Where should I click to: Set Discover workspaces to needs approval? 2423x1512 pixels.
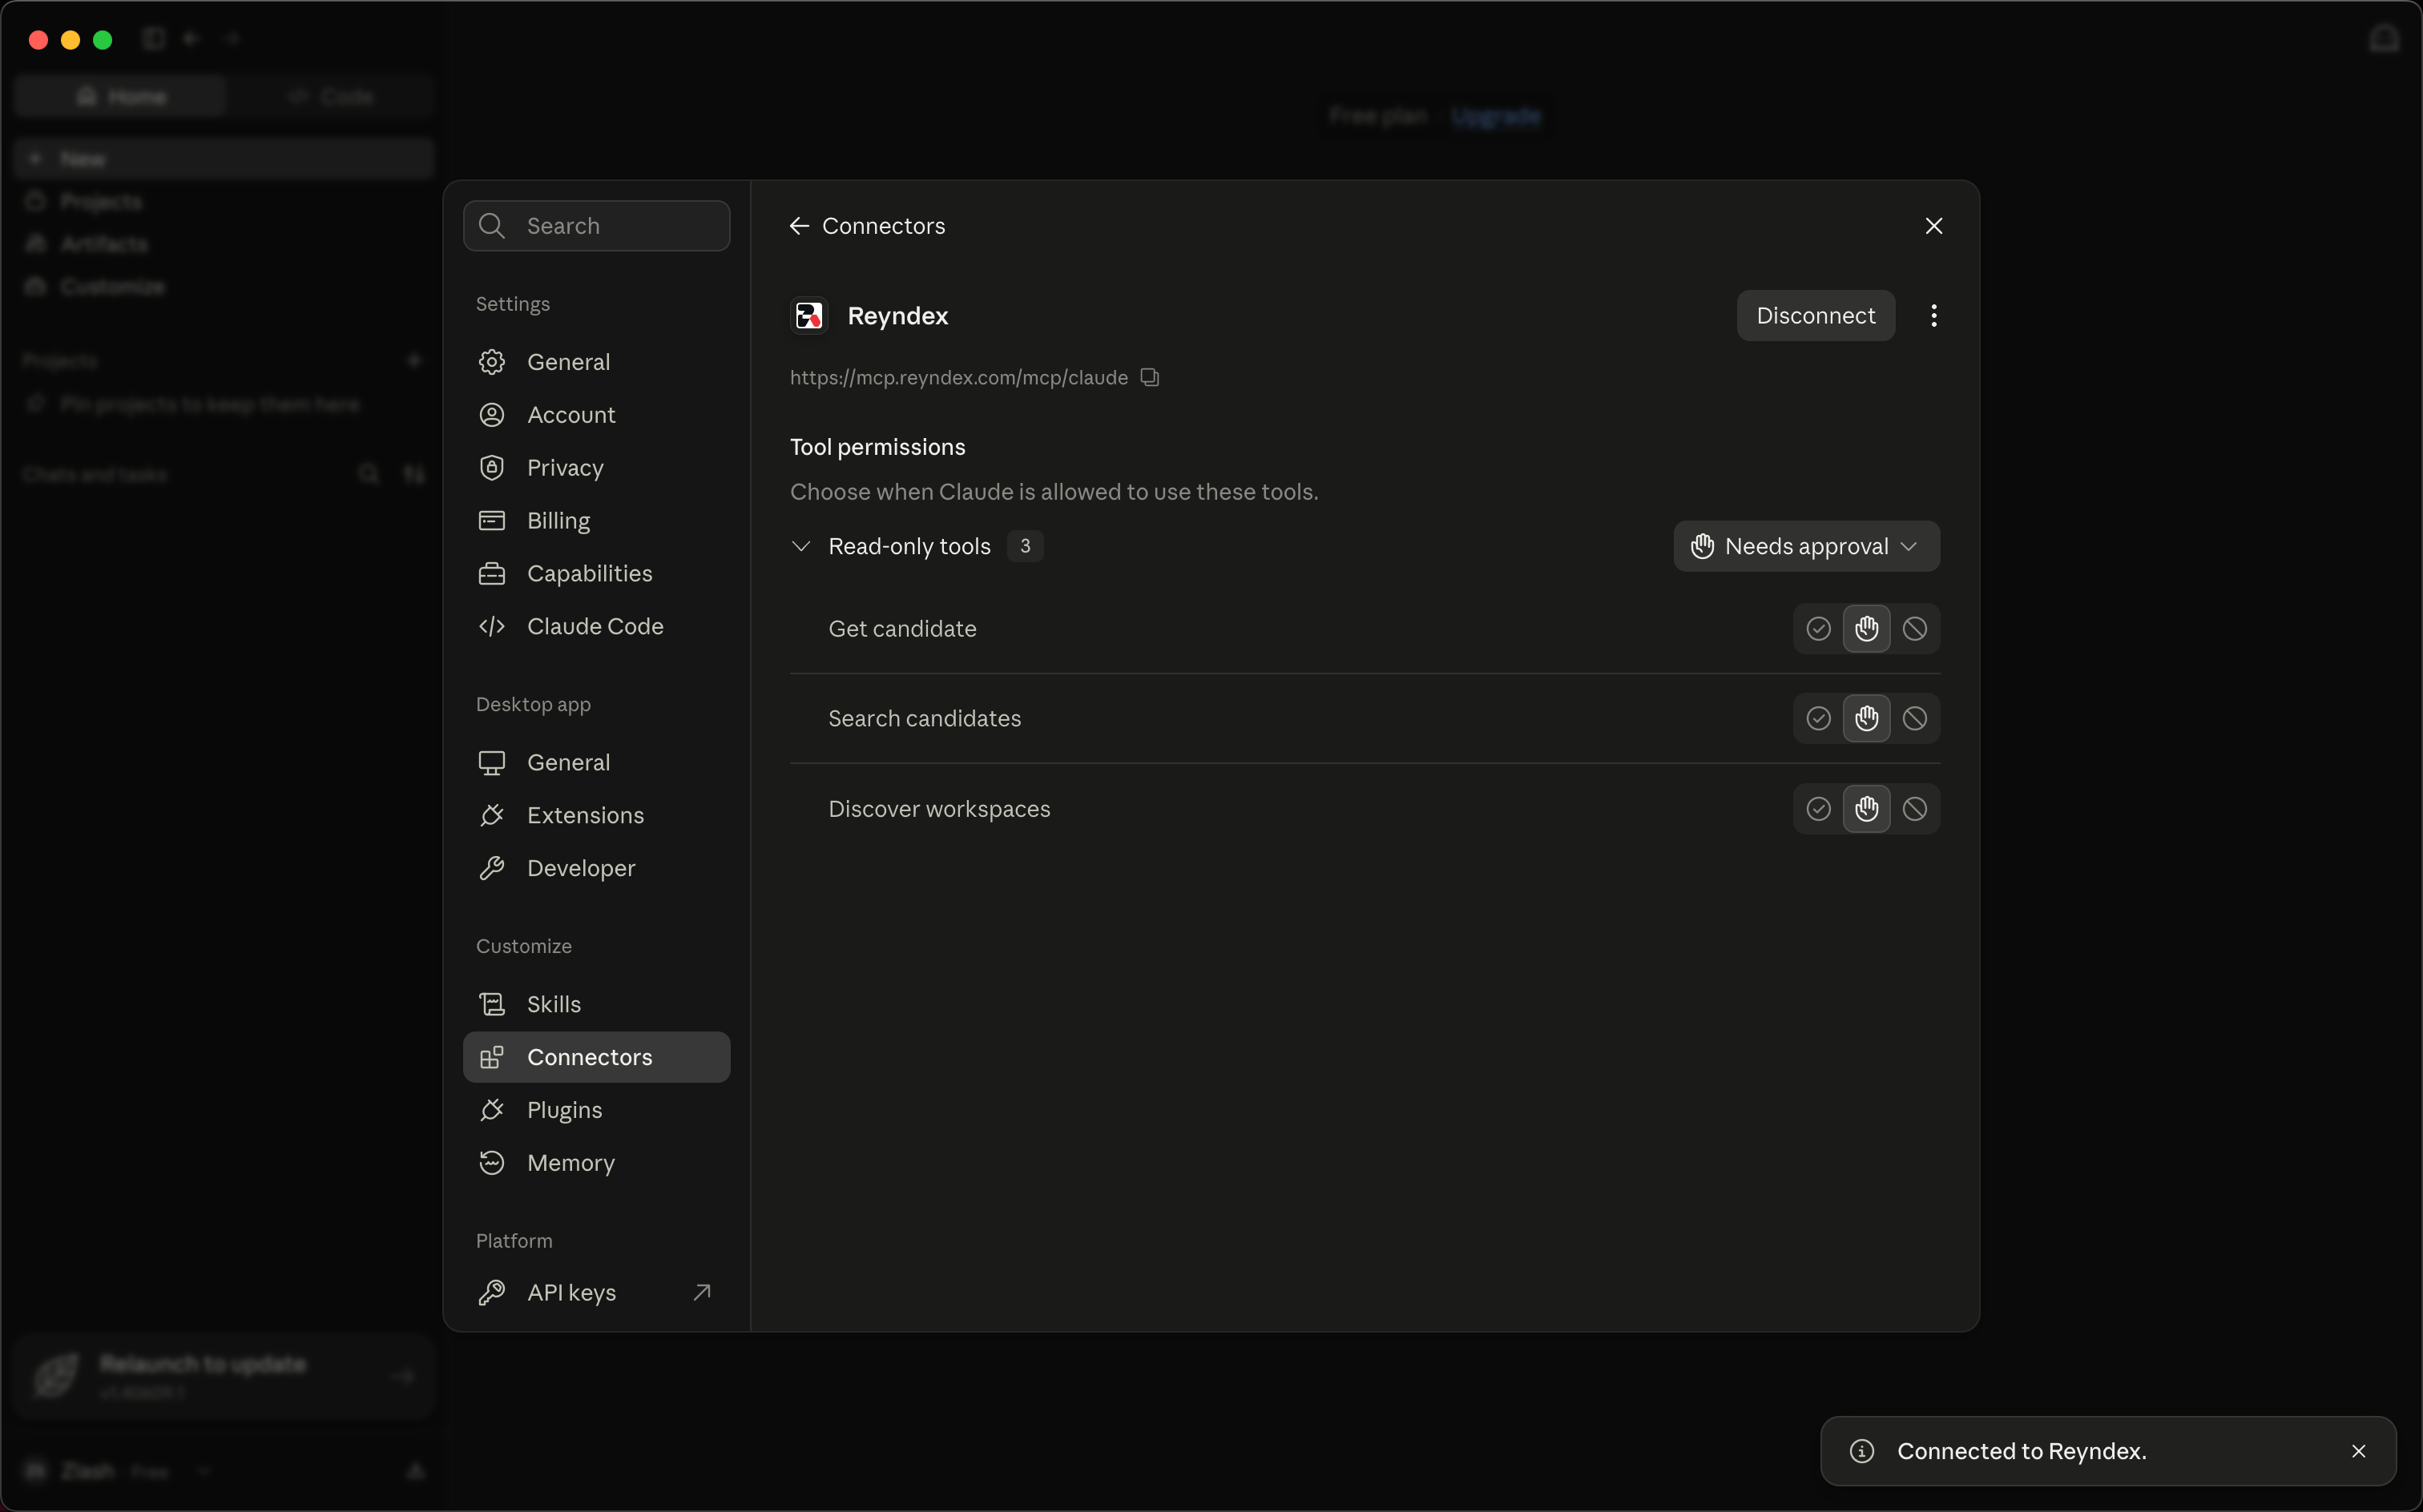click(x=1866, y=809)
